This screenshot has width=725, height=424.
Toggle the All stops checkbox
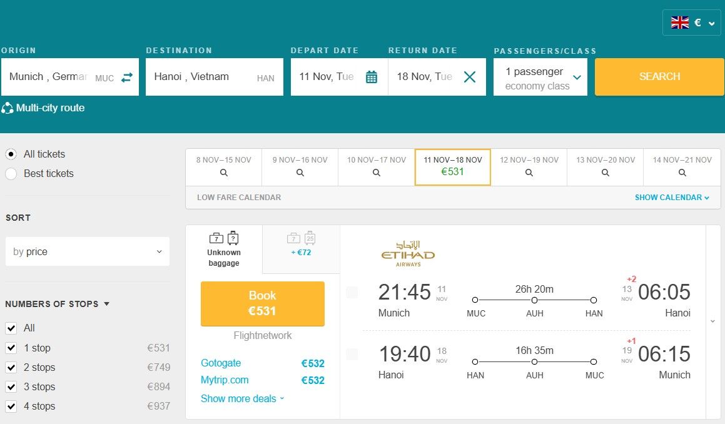11,328
